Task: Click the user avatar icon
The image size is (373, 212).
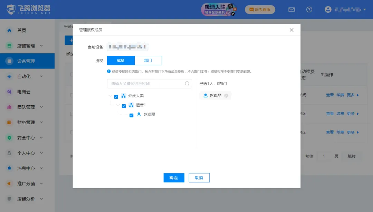Action: [x=328, y=10]
